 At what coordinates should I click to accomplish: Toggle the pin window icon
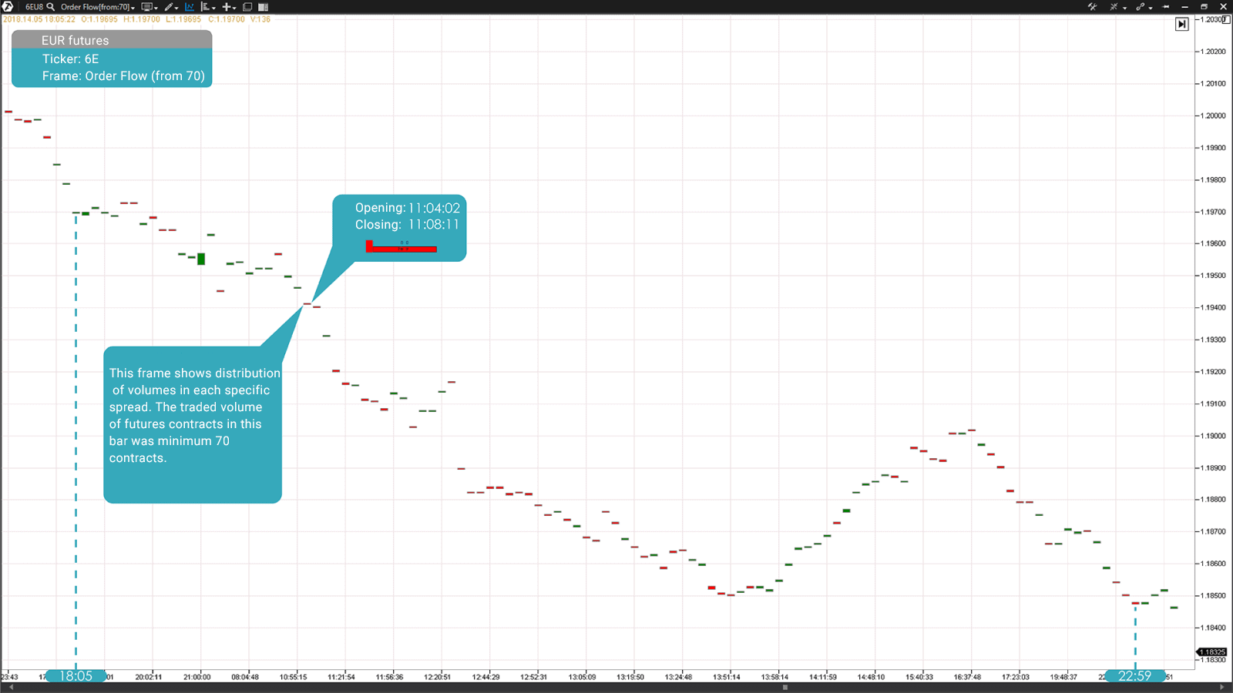[x=1166, y=7]
